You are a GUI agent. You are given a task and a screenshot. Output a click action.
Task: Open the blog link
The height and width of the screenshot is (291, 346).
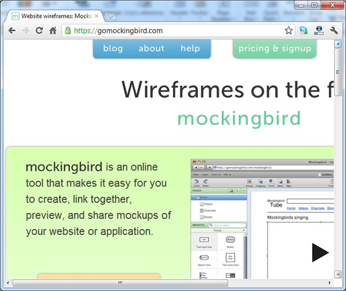pyautogui.click(x=113, y=48)
